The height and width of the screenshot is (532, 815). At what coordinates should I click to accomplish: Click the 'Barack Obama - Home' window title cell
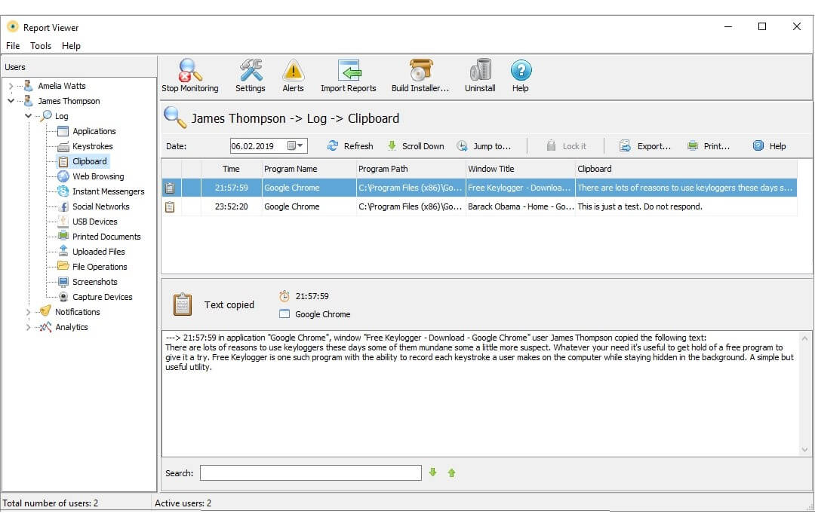coord(520,206)
